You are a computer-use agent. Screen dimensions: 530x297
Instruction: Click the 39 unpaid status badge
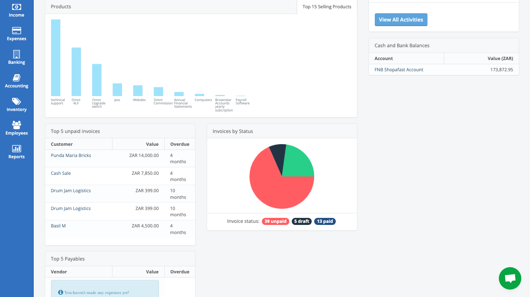point(275,221)
